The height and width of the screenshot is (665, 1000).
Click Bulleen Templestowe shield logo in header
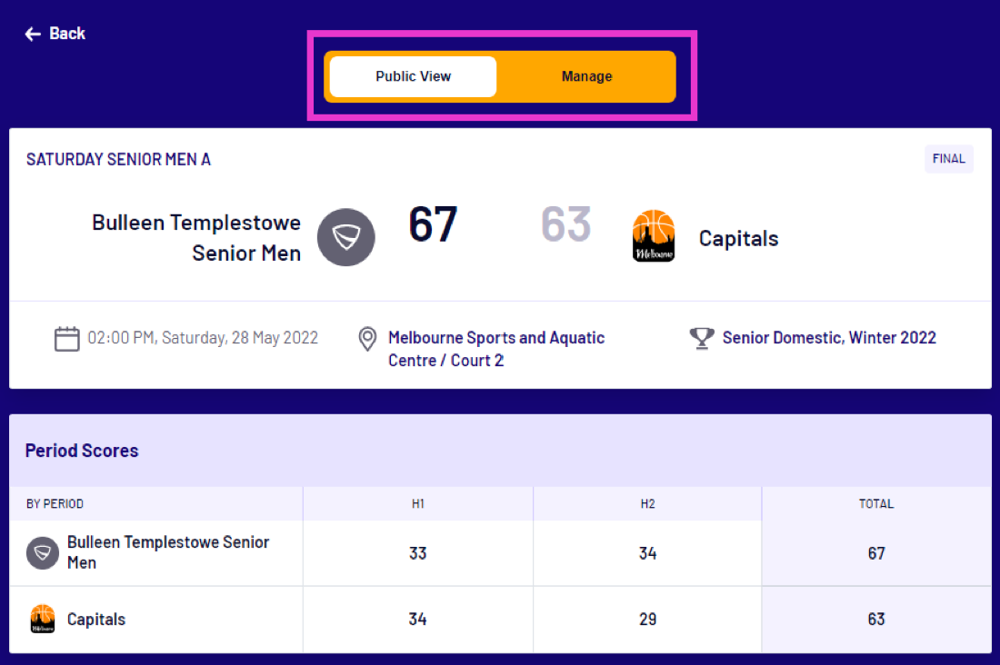[345, 237]
